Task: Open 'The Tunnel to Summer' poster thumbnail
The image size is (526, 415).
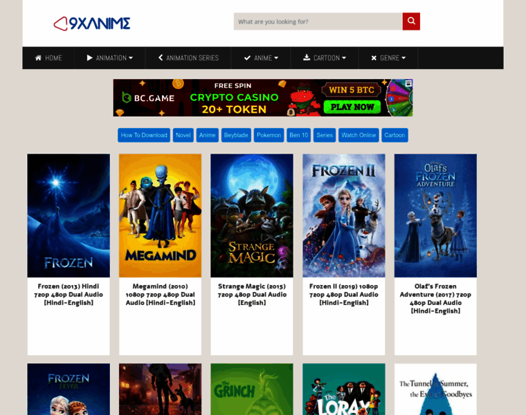Action: [435, 389]
